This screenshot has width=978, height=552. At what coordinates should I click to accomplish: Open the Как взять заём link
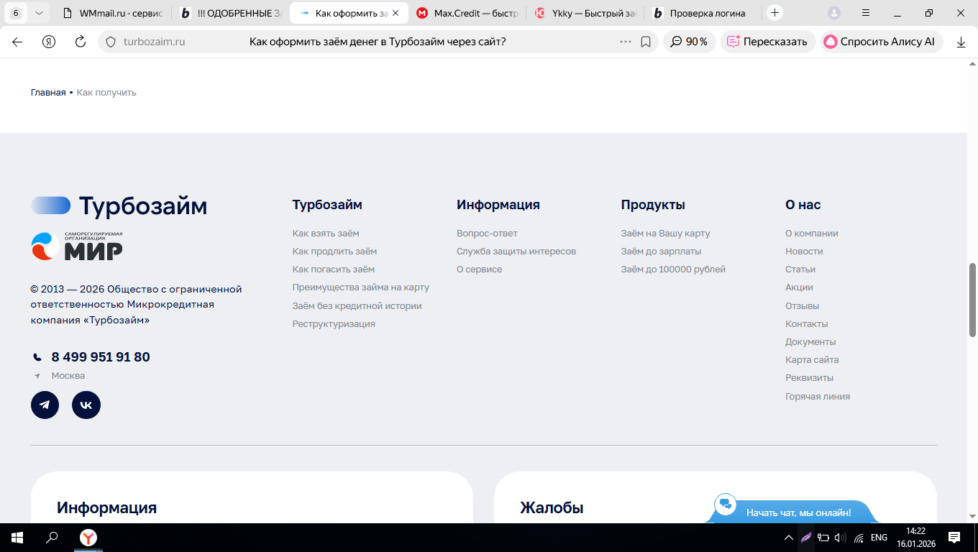coord(326,233)
